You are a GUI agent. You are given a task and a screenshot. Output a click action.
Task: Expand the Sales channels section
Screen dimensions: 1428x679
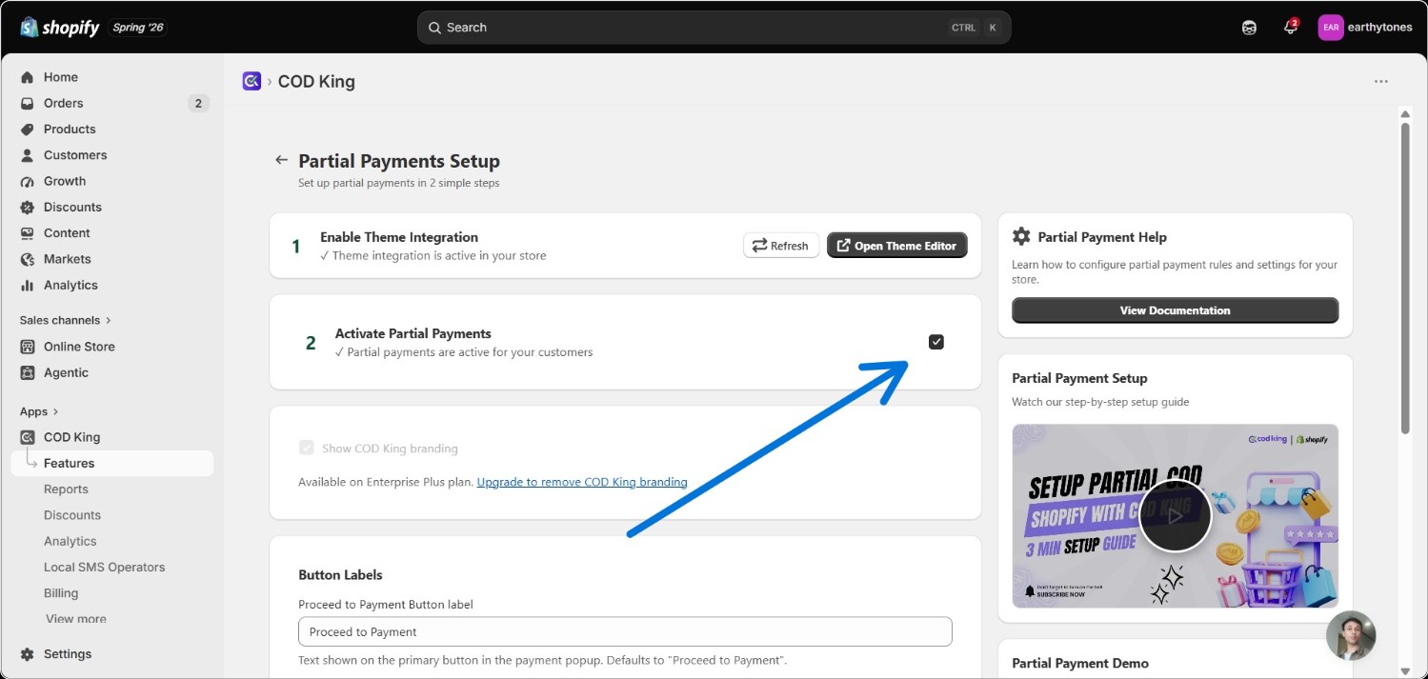66,320
